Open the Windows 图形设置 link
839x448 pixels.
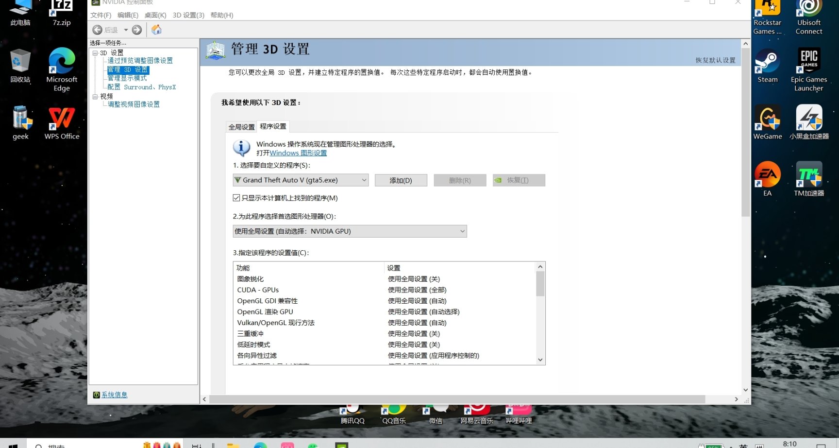pos(298,153)
